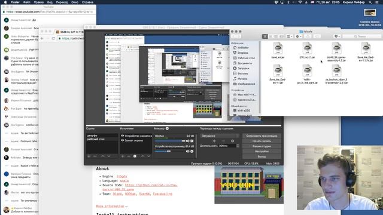Move source down in OBS sources list
383x215 pixels.
(x=149, y=156)
